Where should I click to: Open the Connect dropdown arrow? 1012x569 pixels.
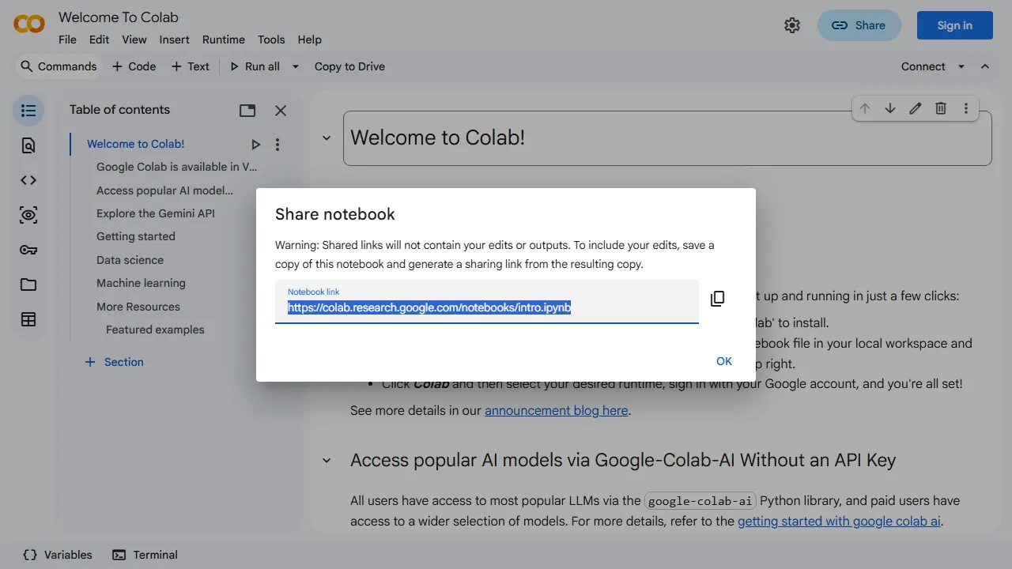point(961,66)
